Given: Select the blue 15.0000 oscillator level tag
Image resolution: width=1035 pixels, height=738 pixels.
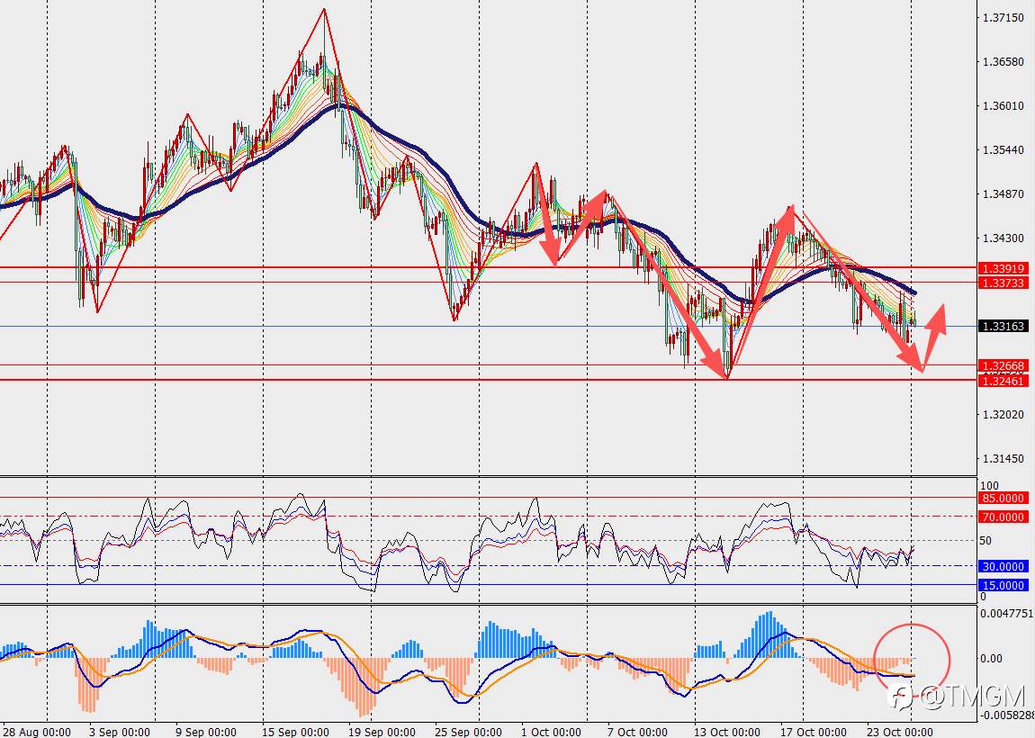Looking at the screenshot, I should point(1003,586).
